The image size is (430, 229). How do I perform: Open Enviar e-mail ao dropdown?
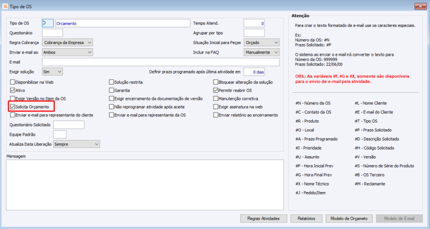[x=68, y=52]
